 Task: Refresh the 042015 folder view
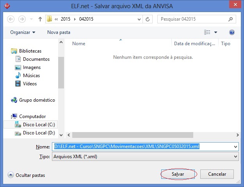tap(148, 19)
